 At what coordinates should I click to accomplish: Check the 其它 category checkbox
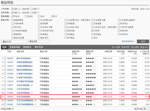(x=92, y=38)
